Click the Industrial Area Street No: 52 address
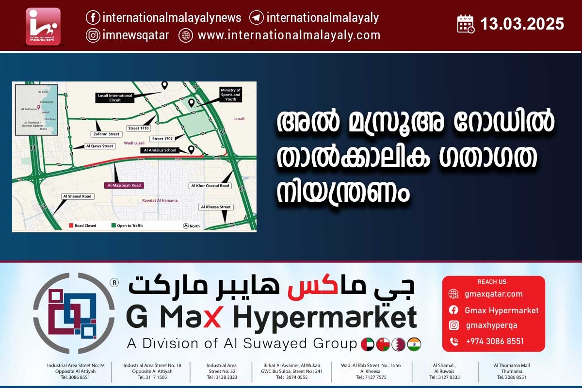Viewport: 582px width, 388px height. click(x=222, y=371)
